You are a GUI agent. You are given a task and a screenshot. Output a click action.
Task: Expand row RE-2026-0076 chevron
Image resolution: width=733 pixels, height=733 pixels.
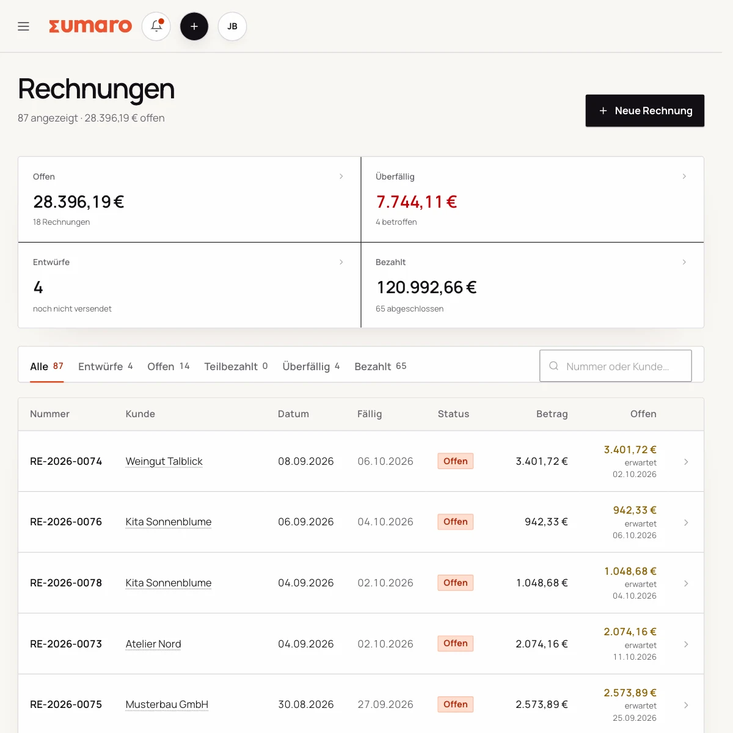point(686,522)
